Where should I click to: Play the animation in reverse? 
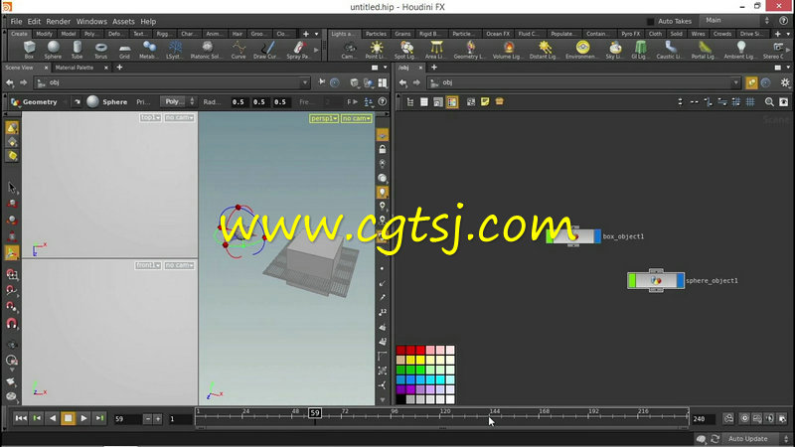click(x=53, y=418)
